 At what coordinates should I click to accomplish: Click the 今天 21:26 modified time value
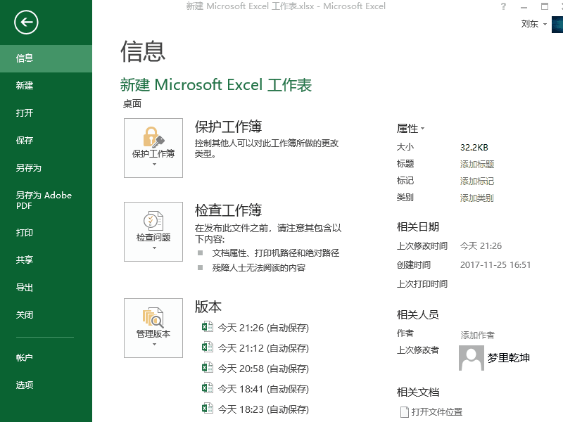[x=481, y=245]
